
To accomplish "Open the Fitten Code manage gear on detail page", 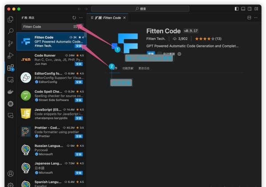I will (x=179, y=54).
